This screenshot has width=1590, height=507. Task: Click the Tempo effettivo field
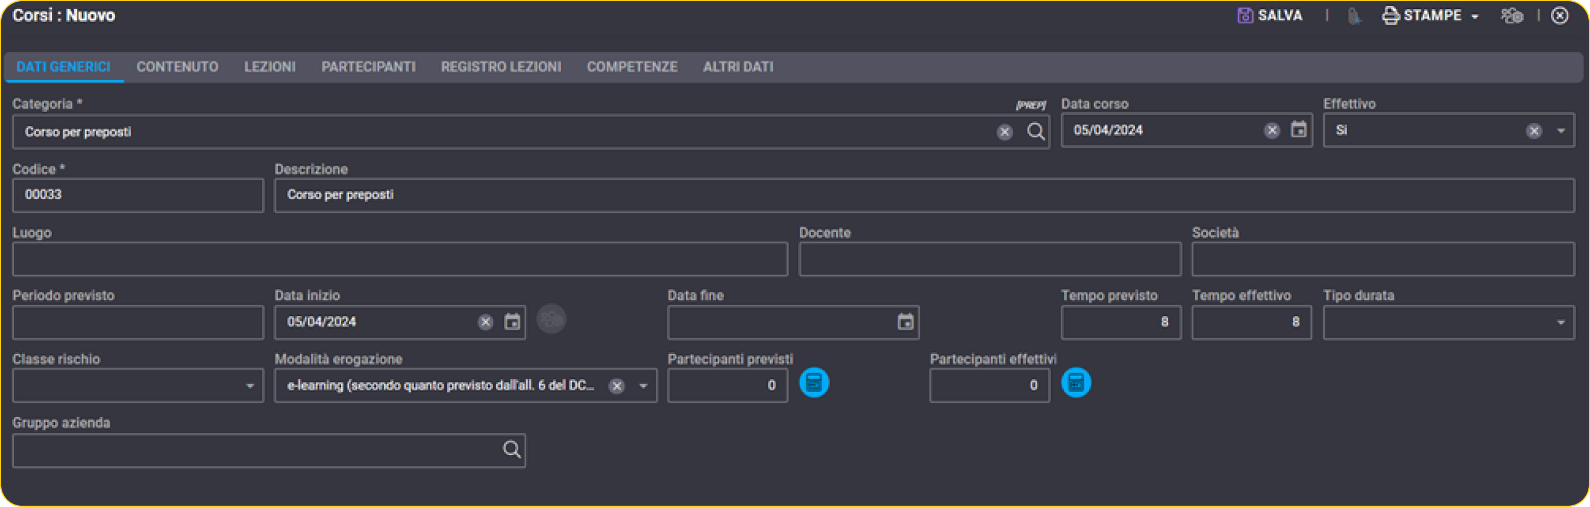click(x=1251, y=323)
